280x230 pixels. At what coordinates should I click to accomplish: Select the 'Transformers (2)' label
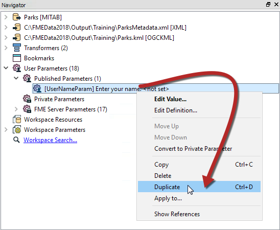click(46, 48)
